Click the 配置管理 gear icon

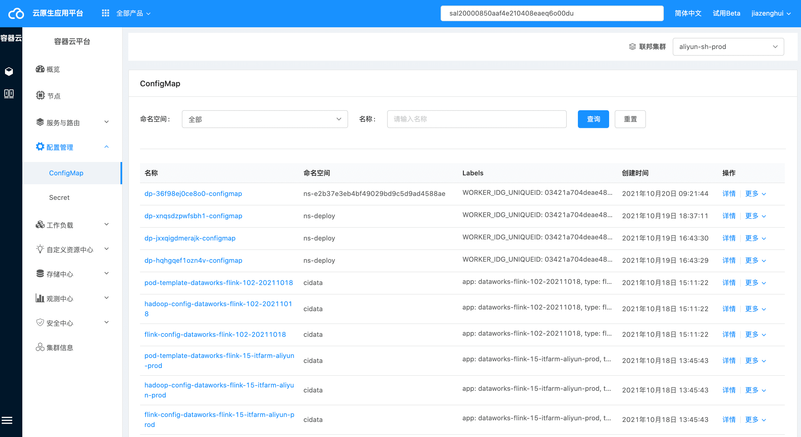40,146
